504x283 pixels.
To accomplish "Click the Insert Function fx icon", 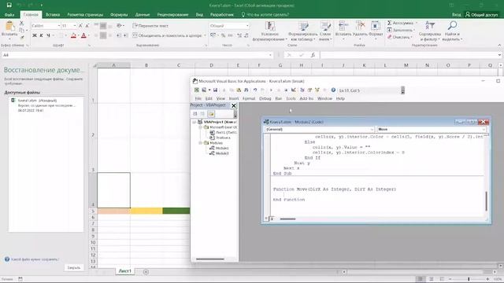I will [313, 55].
